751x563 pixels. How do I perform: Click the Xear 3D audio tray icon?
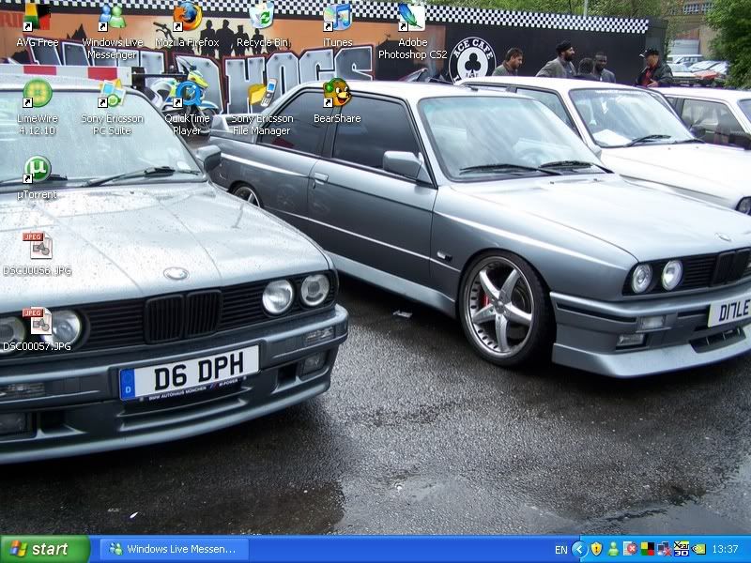click(x=682, y=549)
